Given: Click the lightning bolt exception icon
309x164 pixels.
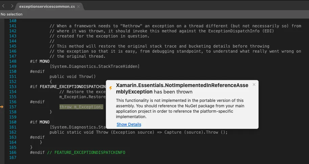Looking at the screenshot, I should click(x=111, y=88).
